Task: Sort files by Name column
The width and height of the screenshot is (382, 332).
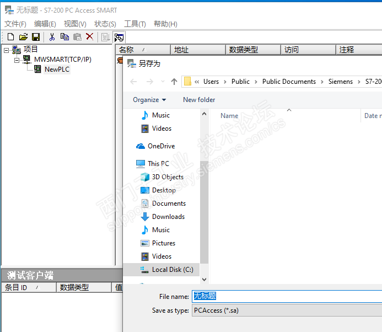Action: 229,116
